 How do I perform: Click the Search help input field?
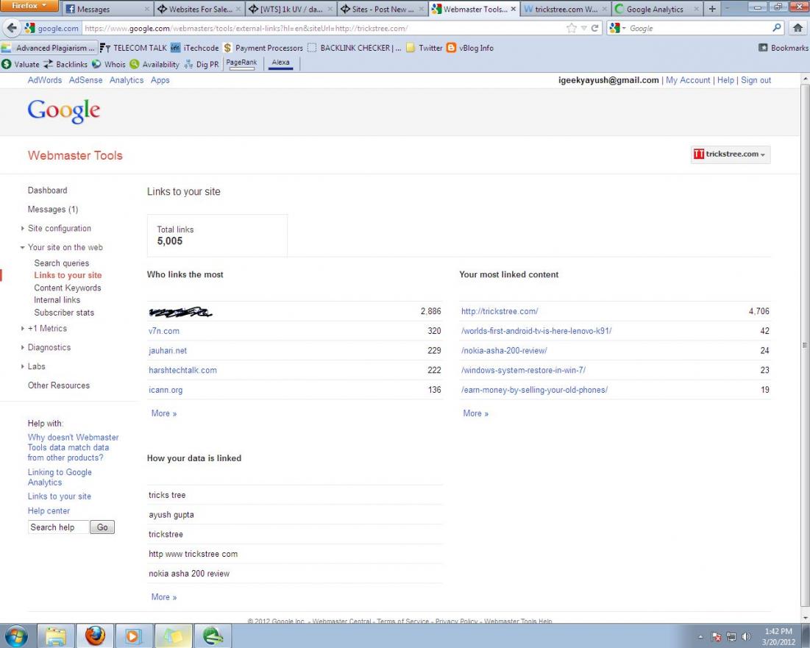coord(58,527)
